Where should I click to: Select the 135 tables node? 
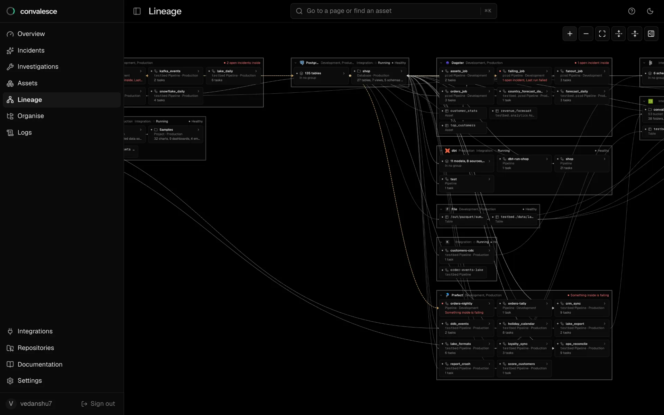pos(321,75)
